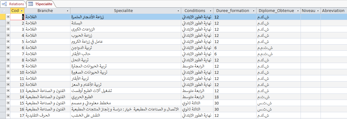This screenshot has height=119, width=347.
Task: Open the Branche column filter dropdown
Action: pyautogui.click(x=67, y=11)
